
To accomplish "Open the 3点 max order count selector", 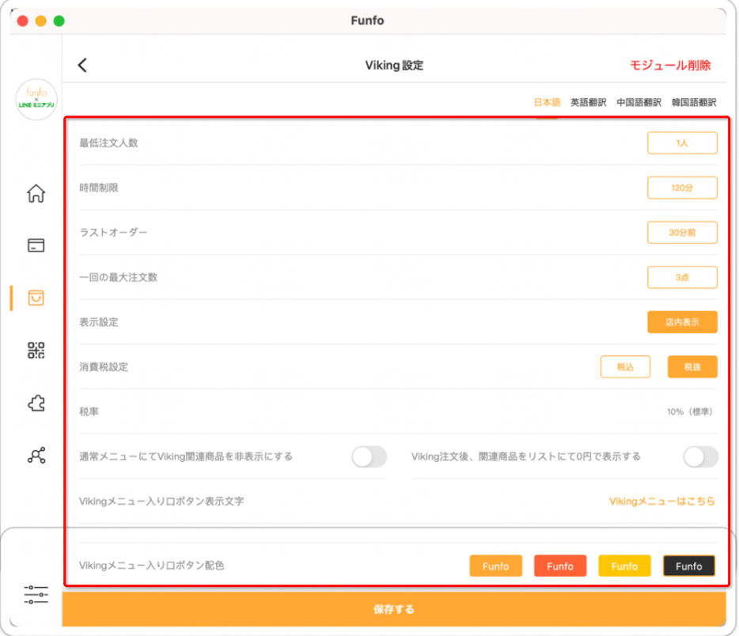I will 682,277.
